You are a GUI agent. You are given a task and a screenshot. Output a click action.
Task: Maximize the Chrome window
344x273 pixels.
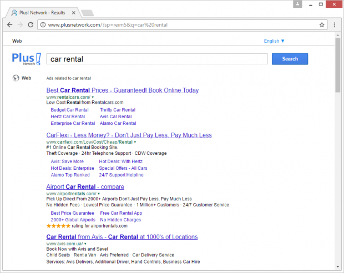click(321, 4)
